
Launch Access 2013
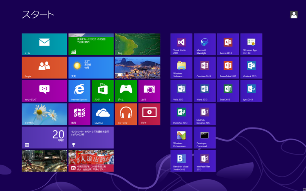tap(228, 44)
